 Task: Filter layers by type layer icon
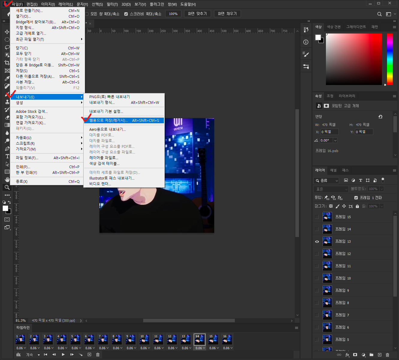tap(360, 180)
